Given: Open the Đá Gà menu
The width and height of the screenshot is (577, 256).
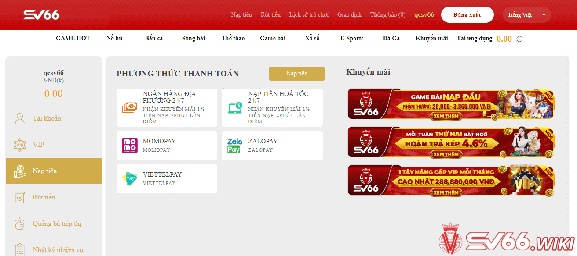Looking at the screenshot, I should 391,39.
